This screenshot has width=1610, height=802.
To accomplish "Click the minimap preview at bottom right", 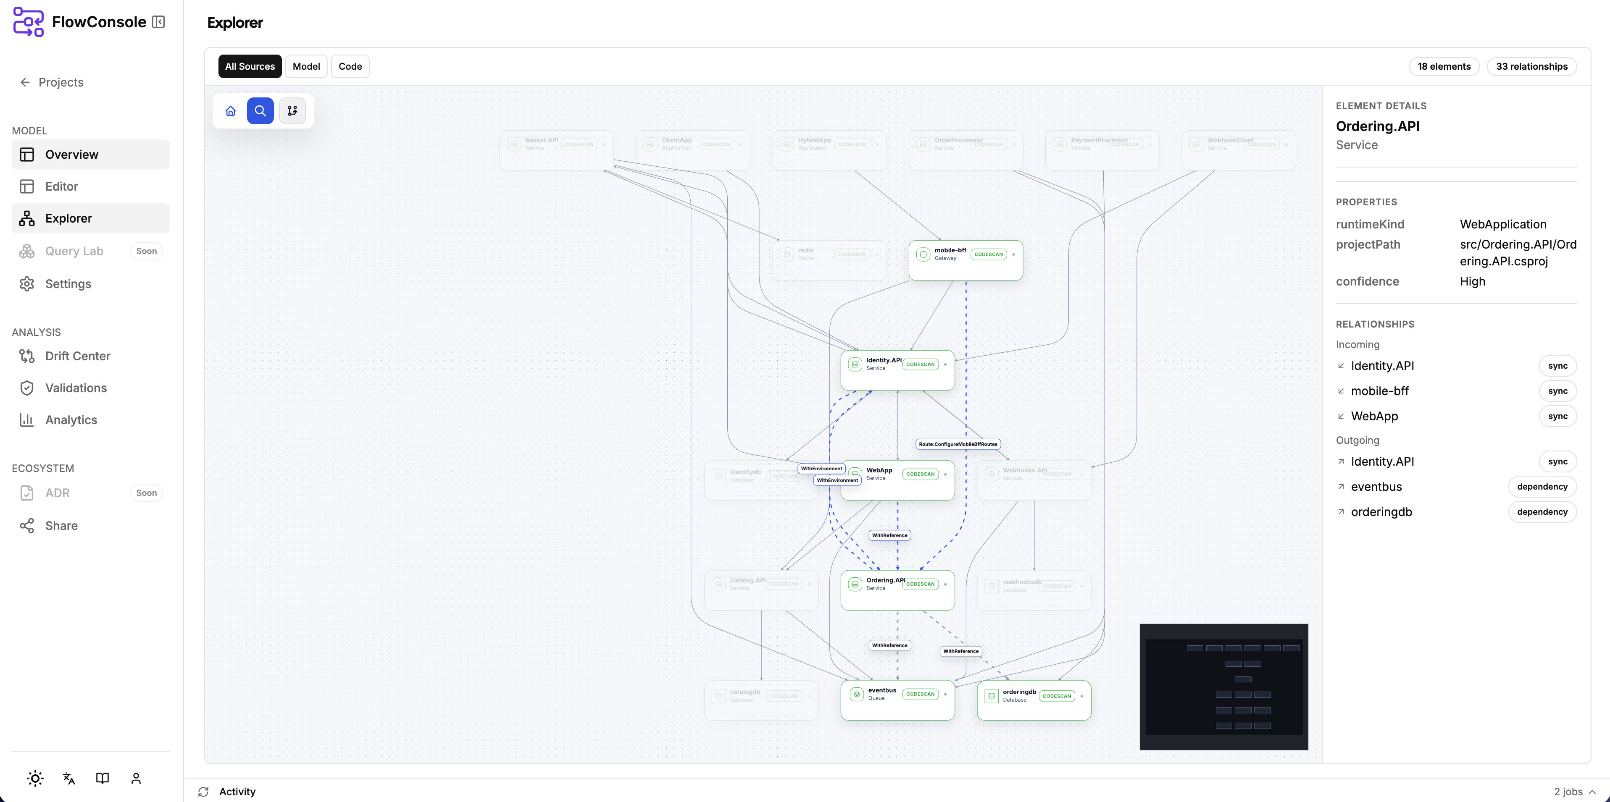I will pyautogui.click(x=1224, y=687).
